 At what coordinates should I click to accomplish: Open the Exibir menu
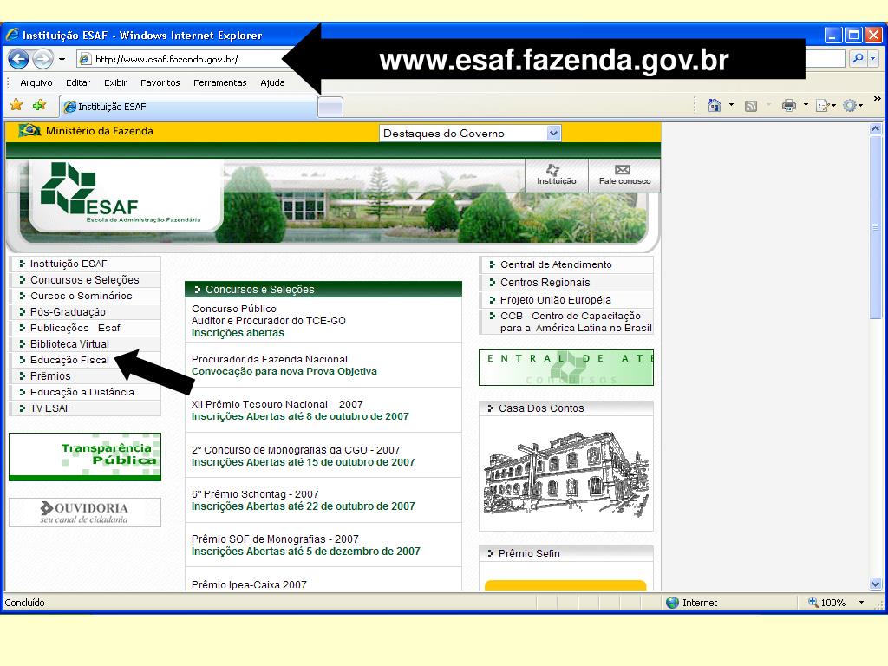(x=115, y=82)
